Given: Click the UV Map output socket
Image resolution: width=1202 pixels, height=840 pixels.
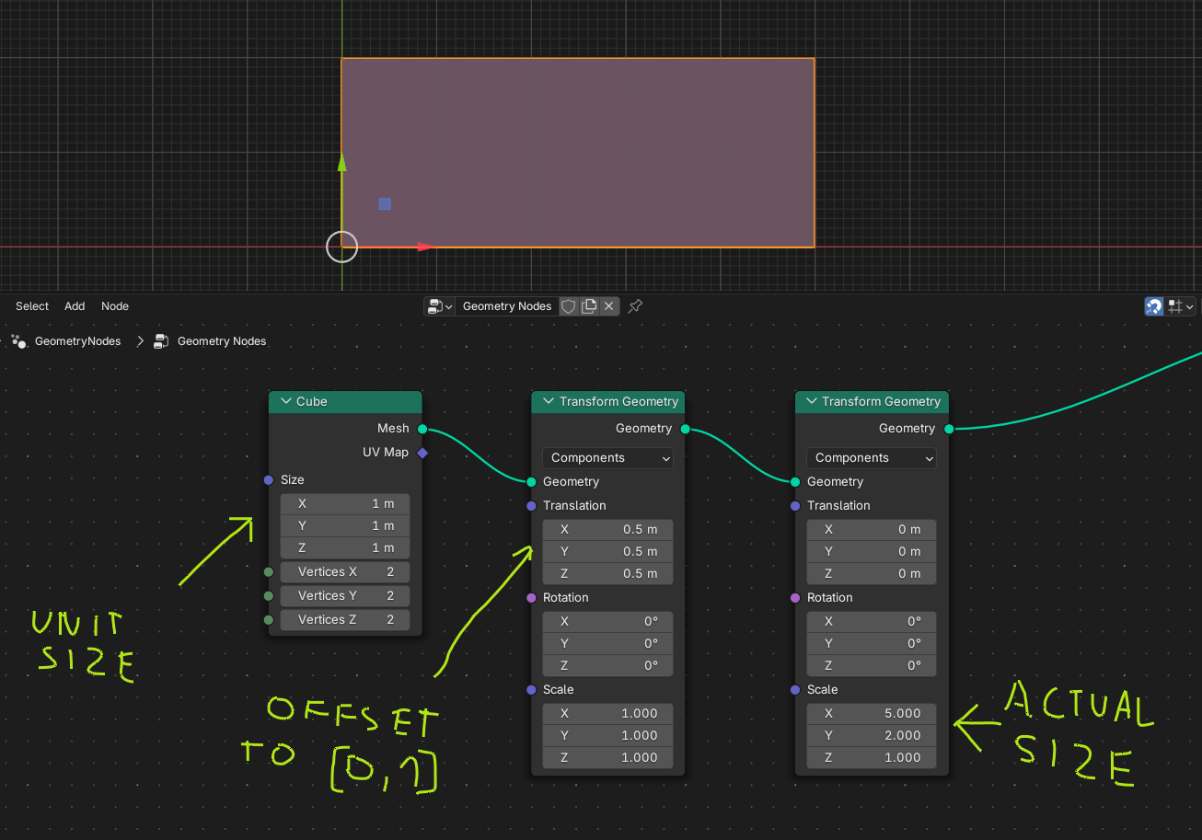Looking at the screenshot, I should pos(422,453).
